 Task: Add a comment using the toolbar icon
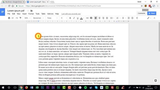pos(91,18)
